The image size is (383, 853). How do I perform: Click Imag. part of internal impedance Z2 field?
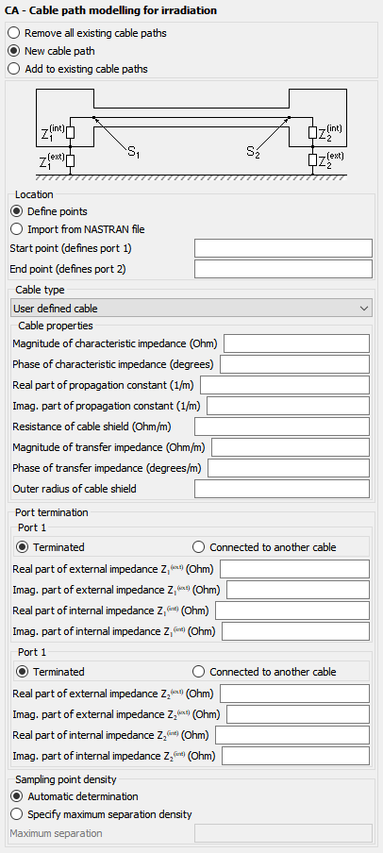coord(296,756)
